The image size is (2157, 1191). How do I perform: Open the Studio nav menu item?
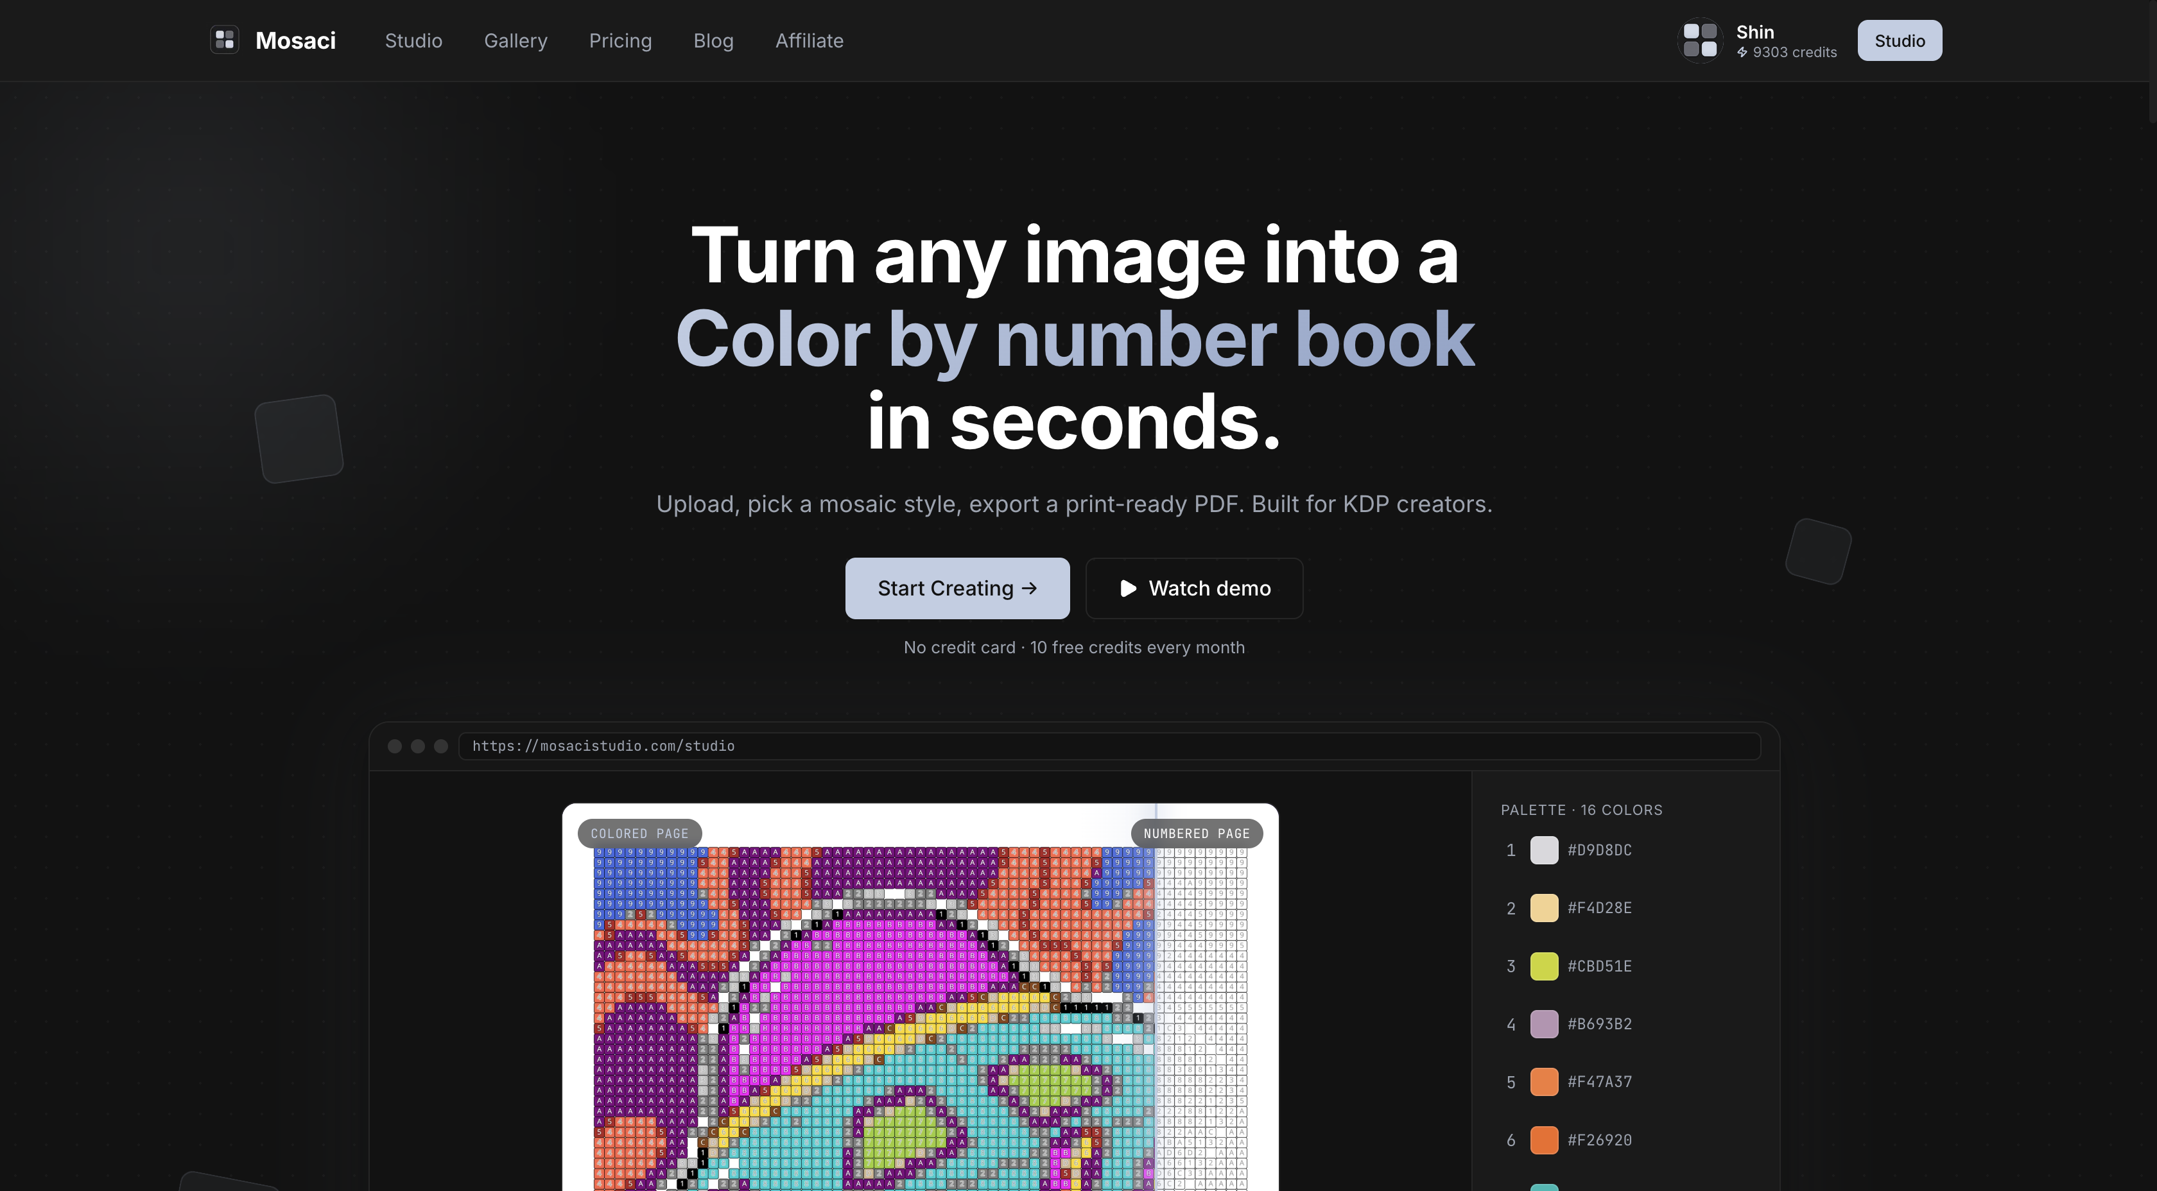point(413,40)
